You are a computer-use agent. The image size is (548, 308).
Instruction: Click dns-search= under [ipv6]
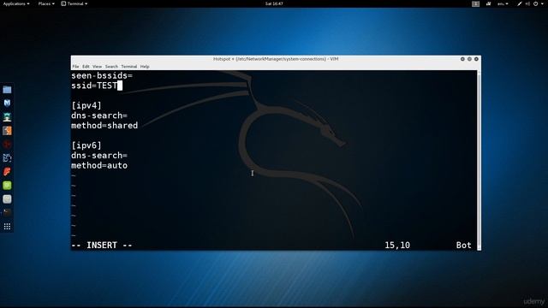click(99, 156)
